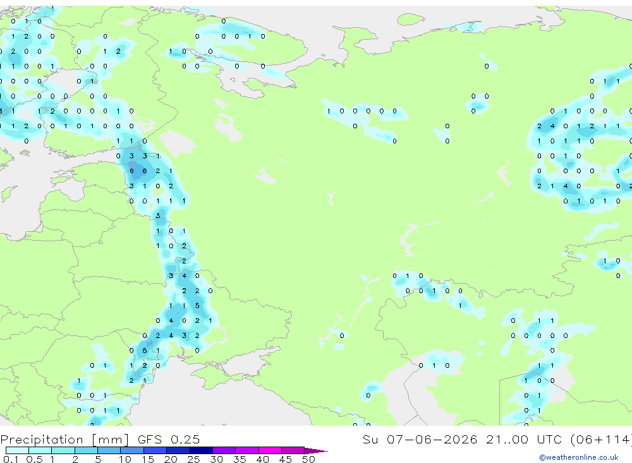Click the 20–25 mm dark blue swatch
This screenshot has height=463, width=632.
click(x=178, y=450)
